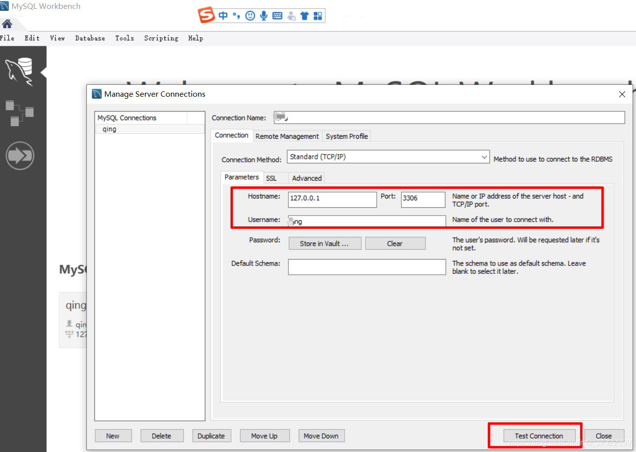
Task: Select qing in MySQL Connections list
Action: coord(150,129)
